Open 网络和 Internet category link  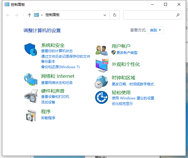pyautogui.click(x=58, y=76)
